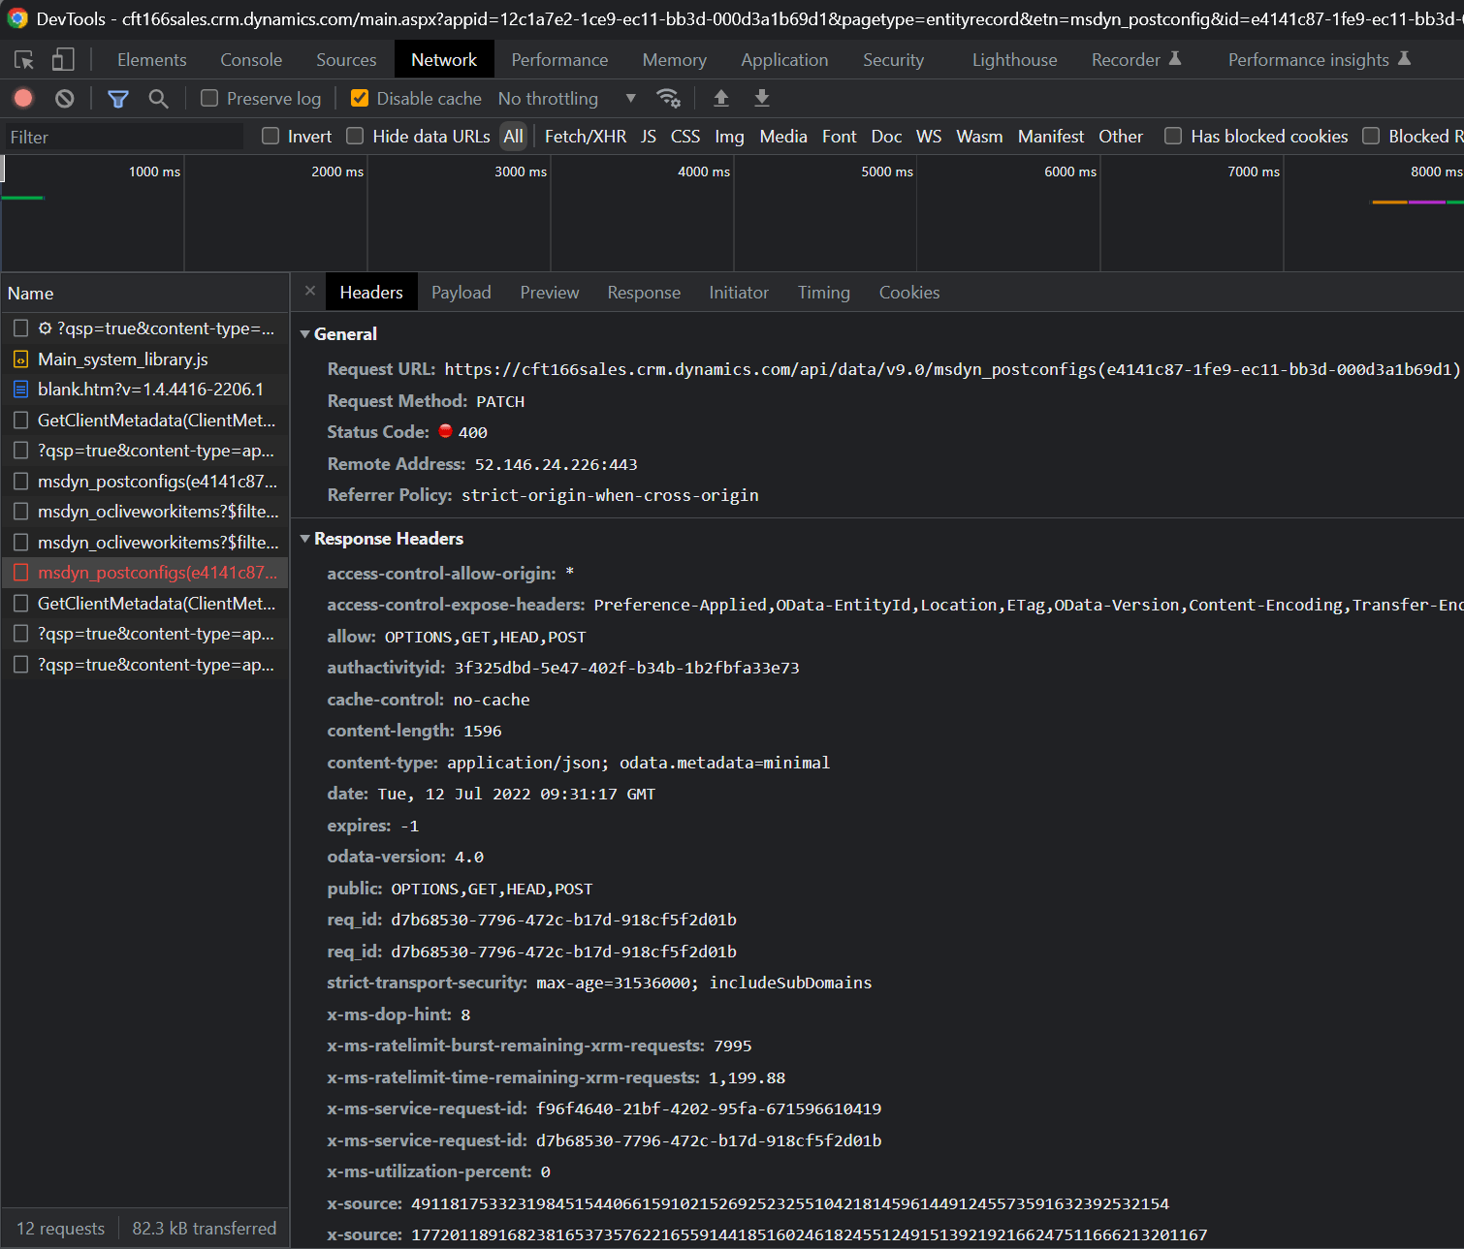1464x1249 pixels.
Task: Filter requests by JS type
Action: (x=649, y=137)
